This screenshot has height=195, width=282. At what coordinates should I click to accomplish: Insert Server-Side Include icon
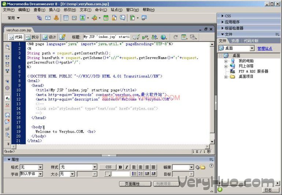tap(114, 18)
